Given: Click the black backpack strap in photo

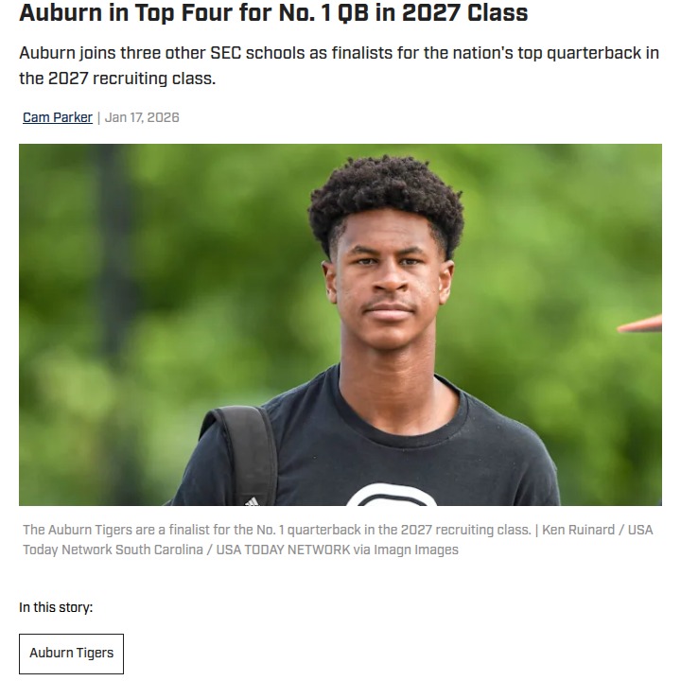Looking at the screenshot, I should (x=246, y=454).
